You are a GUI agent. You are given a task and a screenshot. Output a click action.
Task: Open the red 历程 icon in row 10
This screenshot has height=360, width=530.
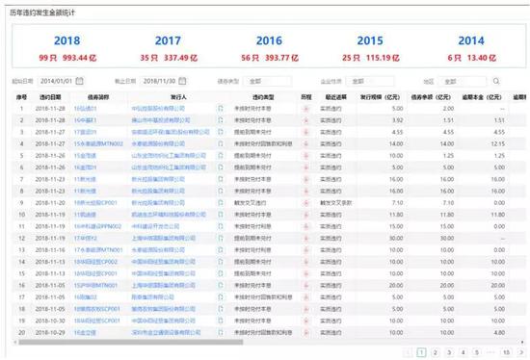305,215
